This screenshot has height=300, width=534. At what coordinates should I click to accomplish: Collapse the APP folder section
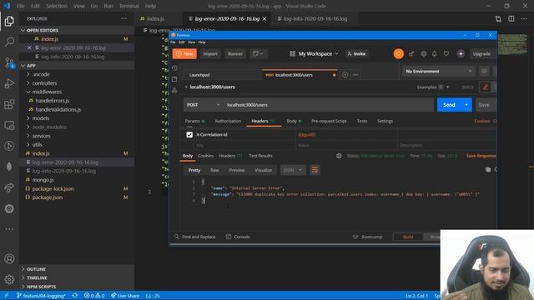point(78,65)
